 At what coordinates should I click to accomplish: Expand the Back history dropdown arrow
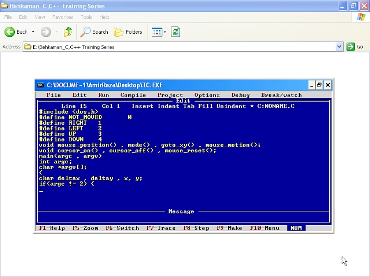[x=33, y=32]
